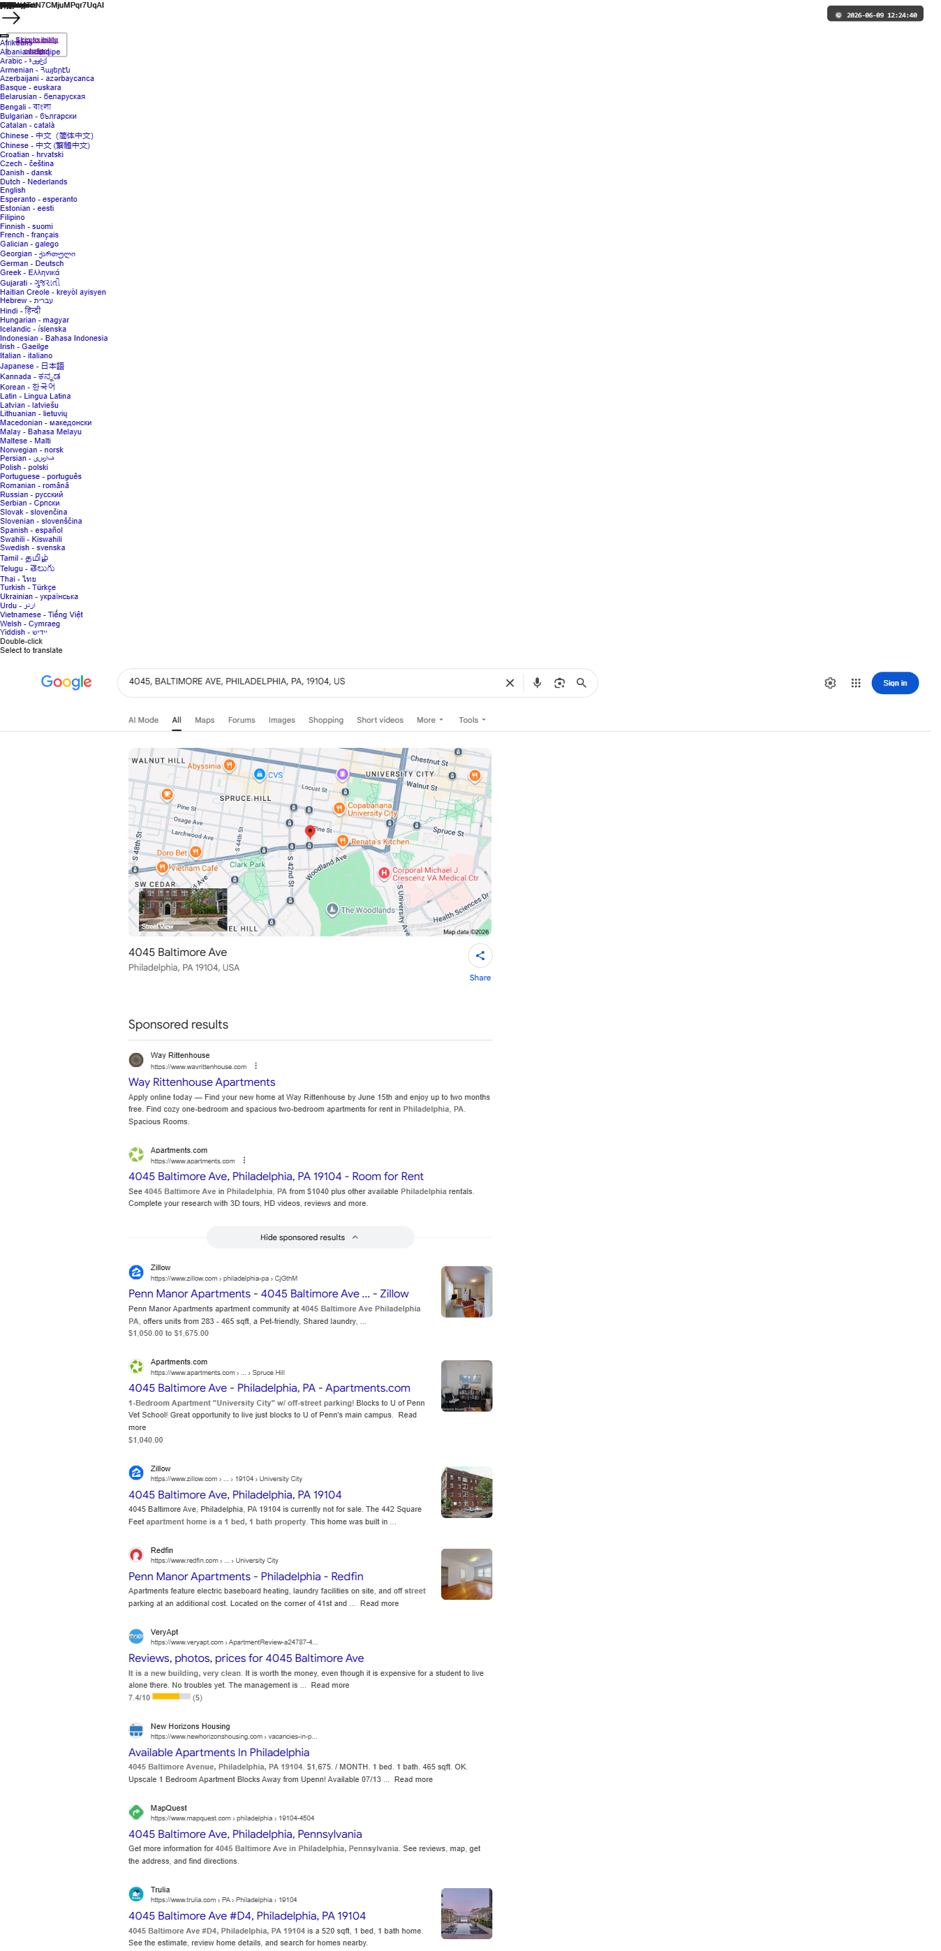Screen dimensions: 941x1951
Task: Select the CVS marker on the map
Action: pyautogui.click(x=259, y=774)
